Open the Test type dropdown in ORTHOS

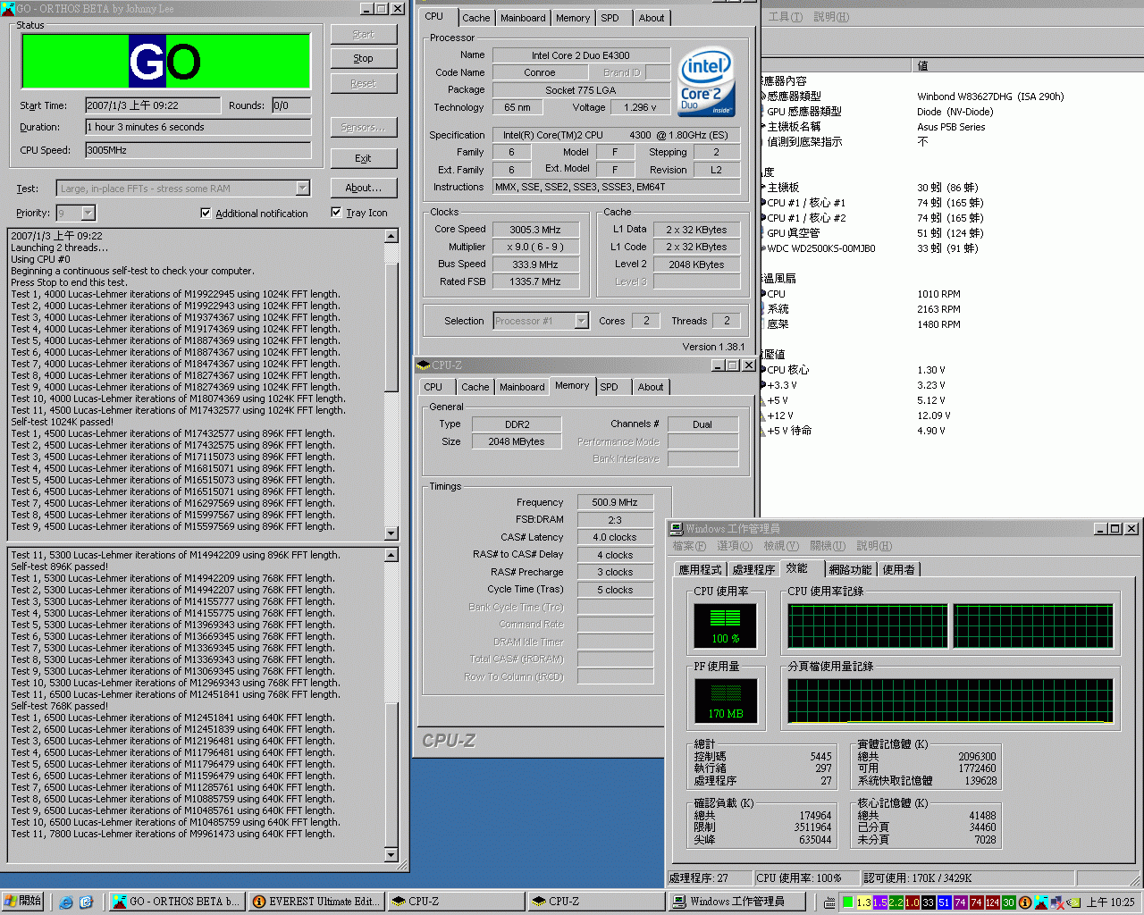point(302,189)
